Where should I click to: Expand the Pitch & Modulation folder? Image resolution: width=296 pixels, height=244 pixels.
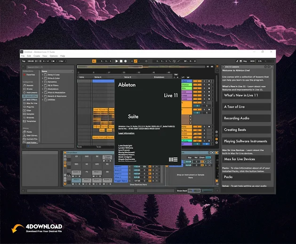[43, 93]
